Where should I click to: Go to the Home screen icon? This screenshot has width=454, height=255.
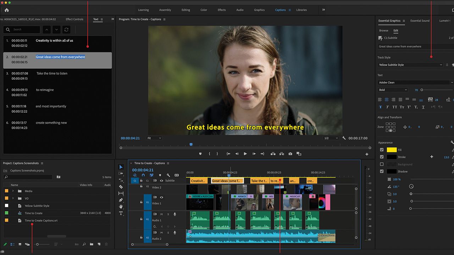[x=6, y=10]
